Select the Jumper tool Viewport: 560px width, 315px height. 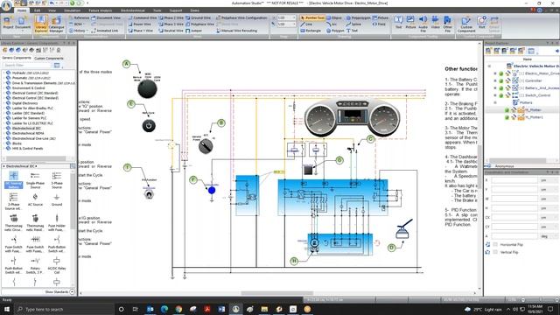(193, 31)
